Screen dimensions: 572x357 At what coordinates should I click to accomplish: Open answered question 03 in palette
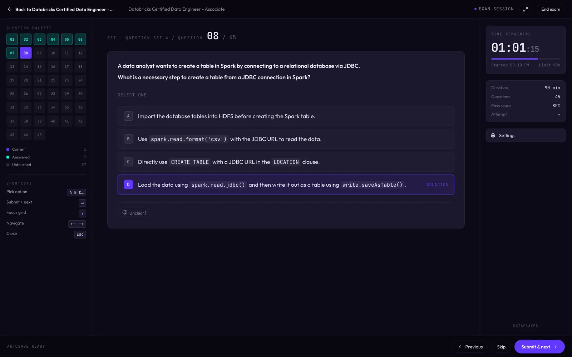pyautogui.click(x=39, y=39)
